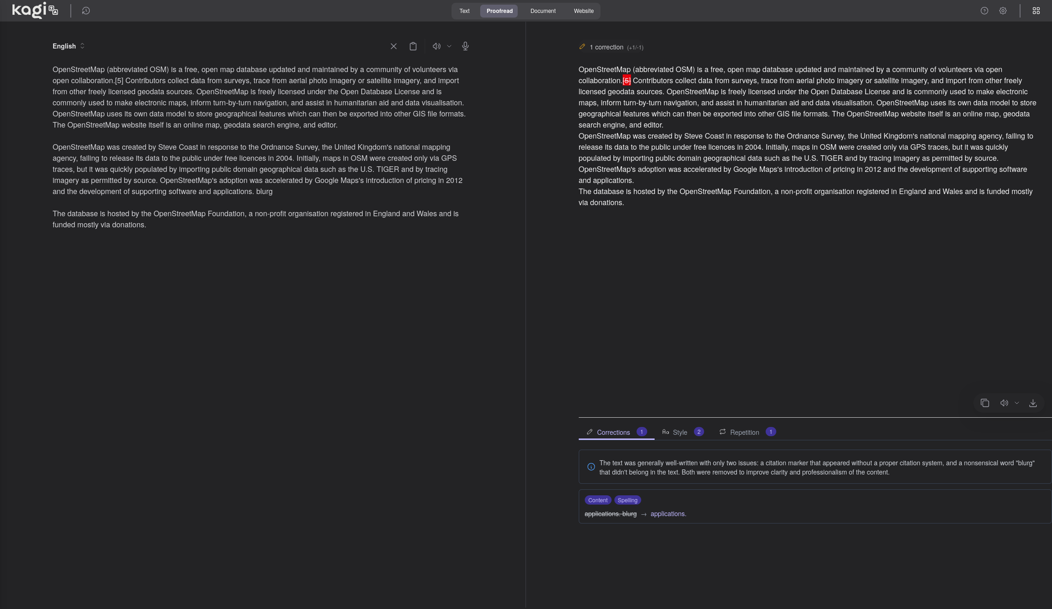This screenshot has width=1052, height=609.
Task: Play audio of the corrected text
Action: [x=1004, y=403]
